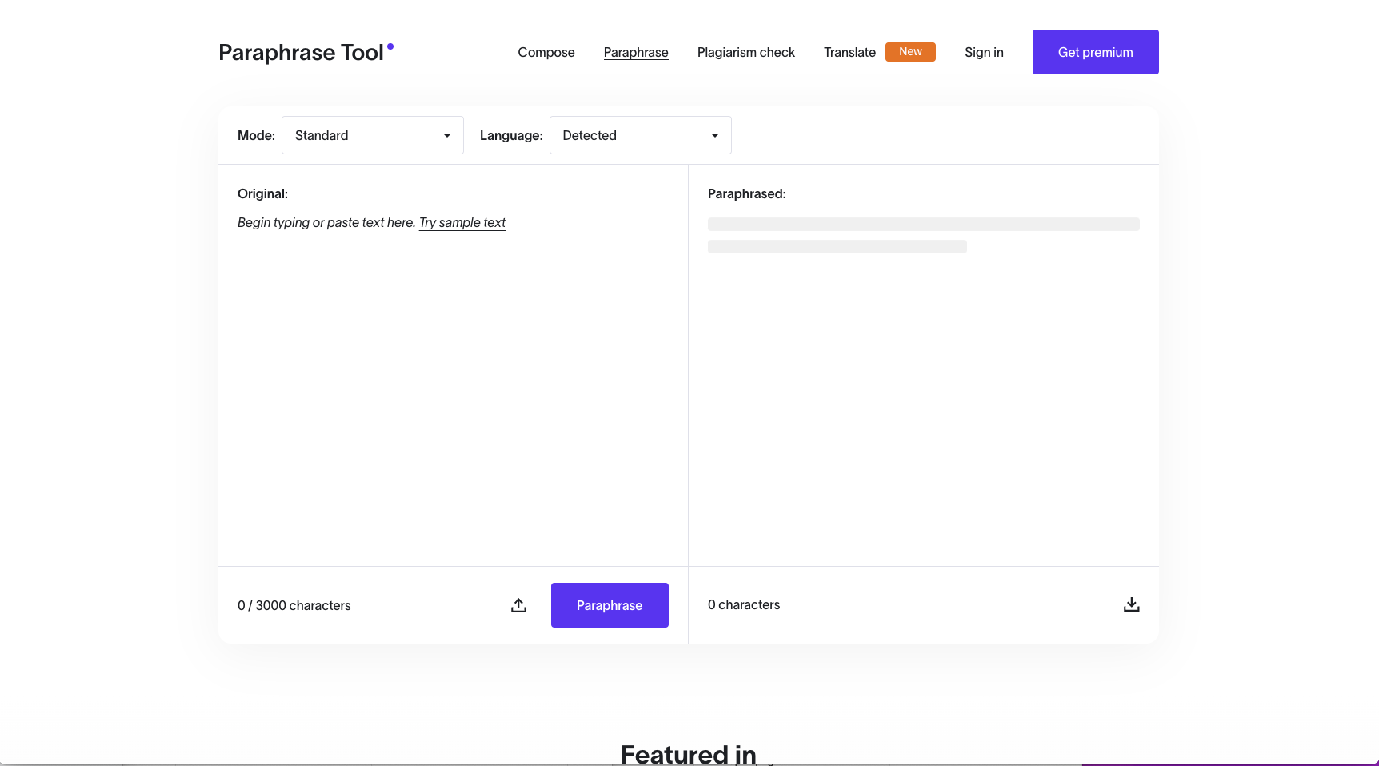Click the Featured in heading
1379x766 pixels.
[689, 754]
